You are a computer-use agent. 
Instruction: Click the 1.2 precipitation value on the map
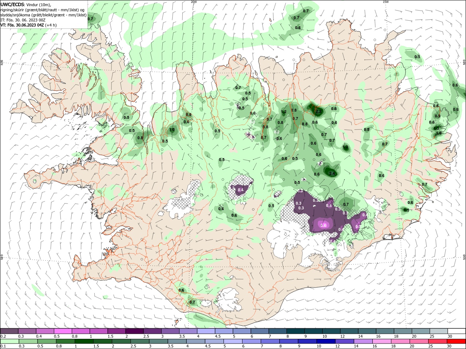284,112
